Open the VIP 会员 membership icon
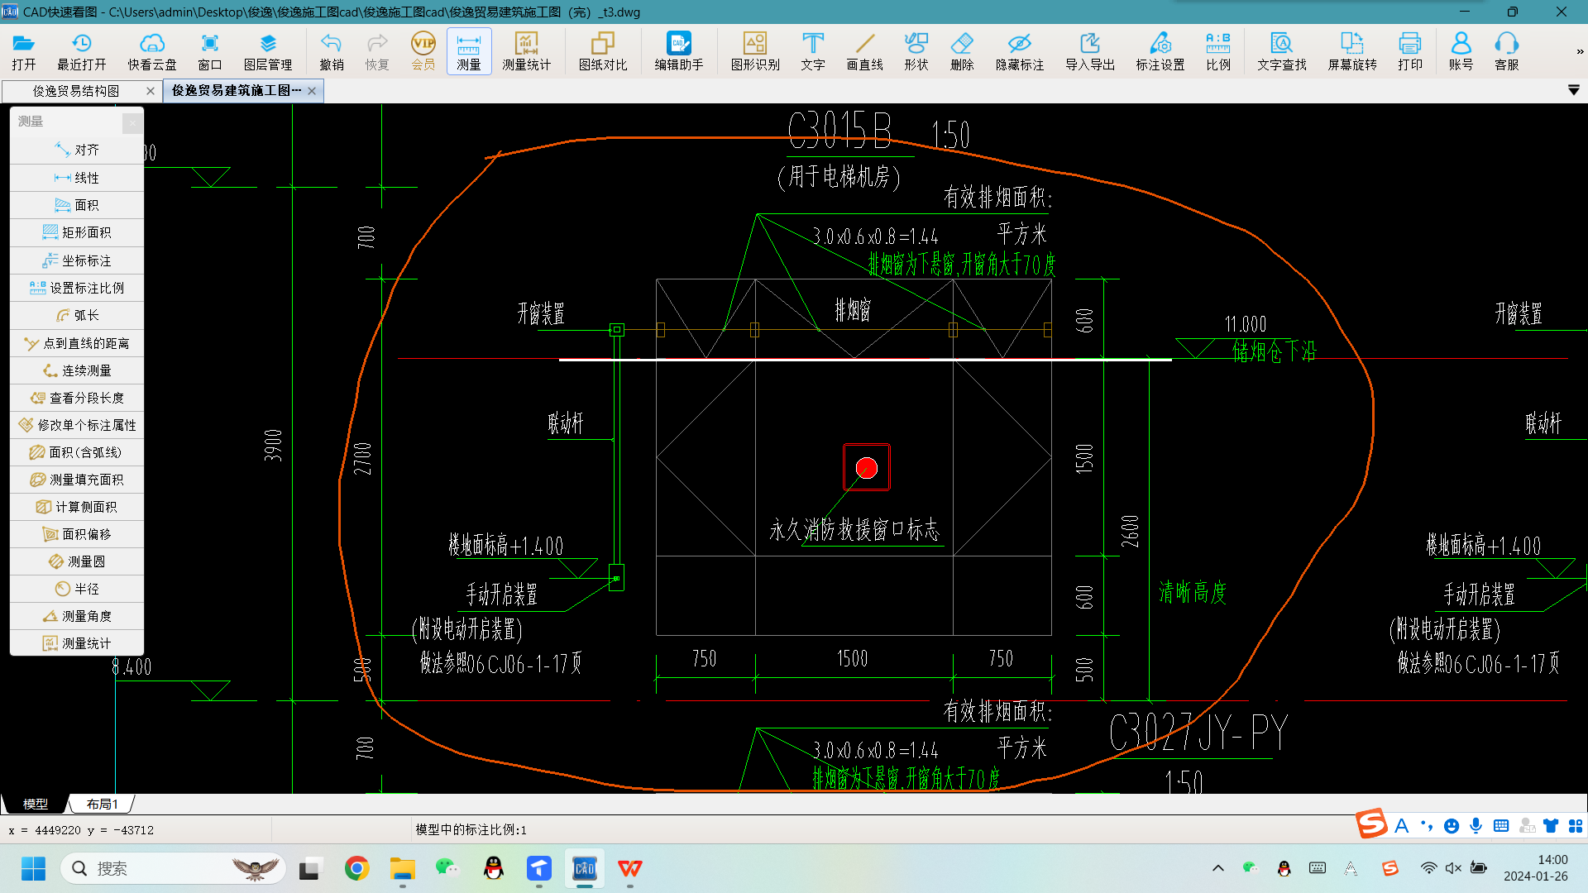 coord(423,51)
